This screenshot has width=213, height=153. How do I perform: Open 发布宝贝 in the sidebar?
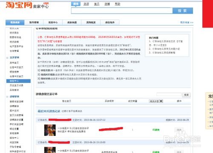pyautogui.click(x=14, y=62)
